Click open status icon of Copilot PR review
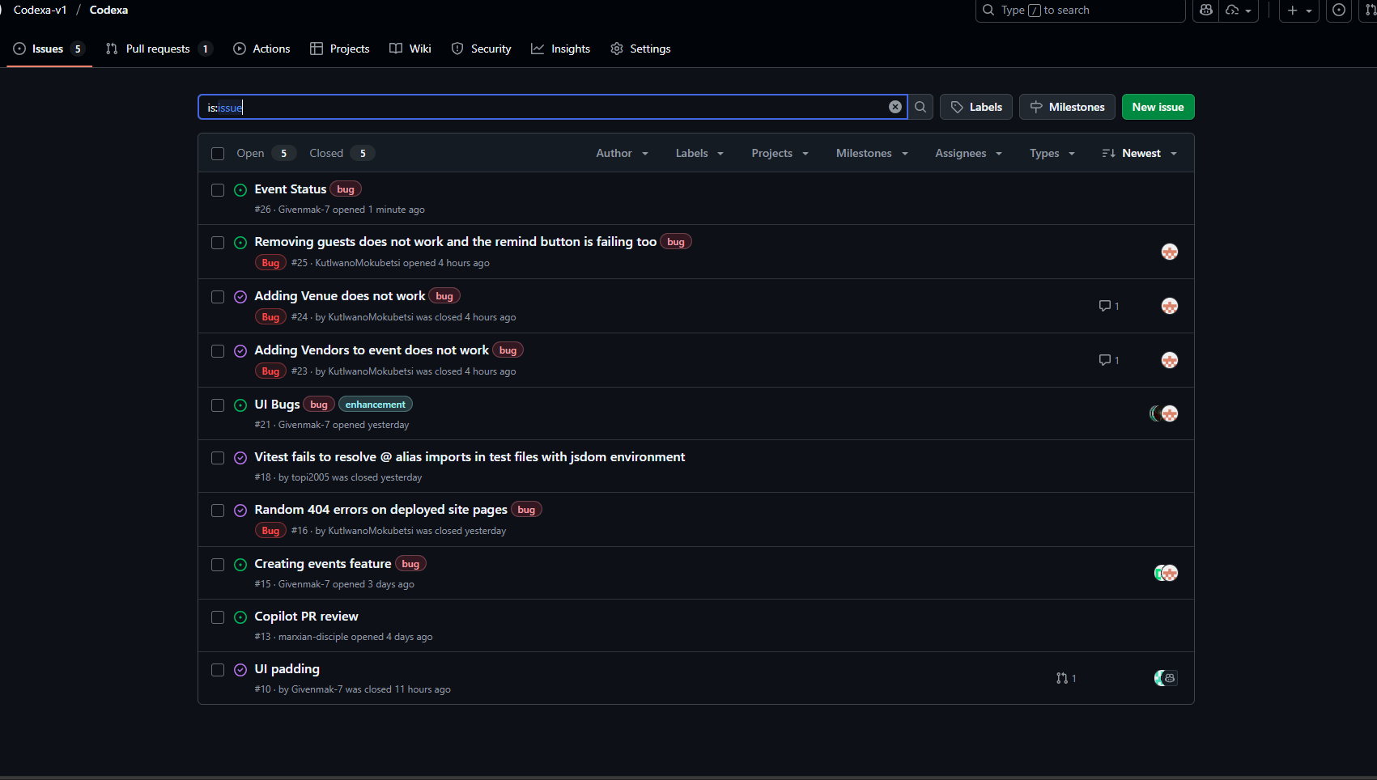This screenshot has height=780, width=1377. click(240, 617)
